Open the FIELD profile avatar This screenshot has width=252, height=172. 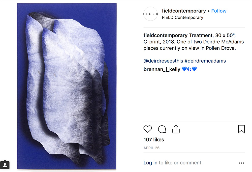(x=151, y=14)
